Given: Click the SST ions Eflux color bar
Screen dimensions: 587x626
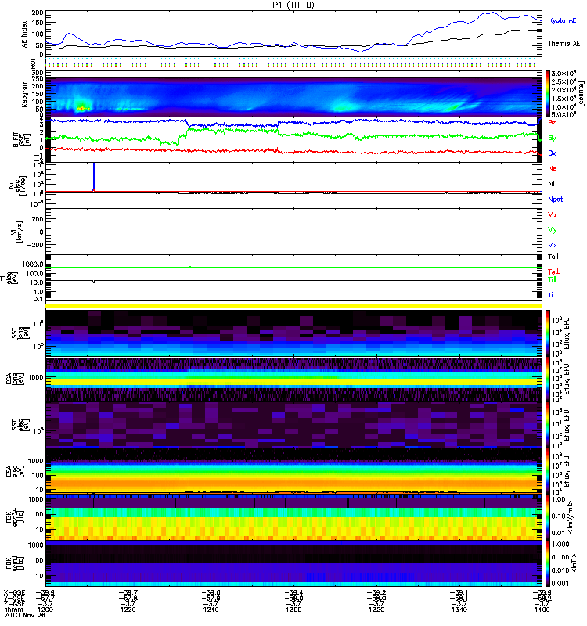Looking at the screenshot, I should [548, 333].
